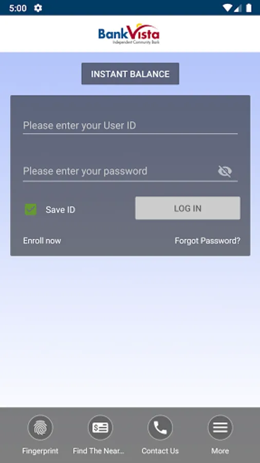Open the More hamburger menu icon
Viewport: 260px width, 463px height.
(220, 428)
